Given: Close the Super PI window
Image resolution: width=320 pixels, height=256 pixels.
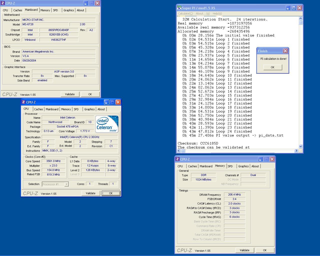Looking at the screenshot, I should click(300, 8).
